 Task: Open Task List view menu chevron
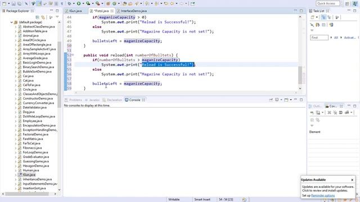coord(312,30)
